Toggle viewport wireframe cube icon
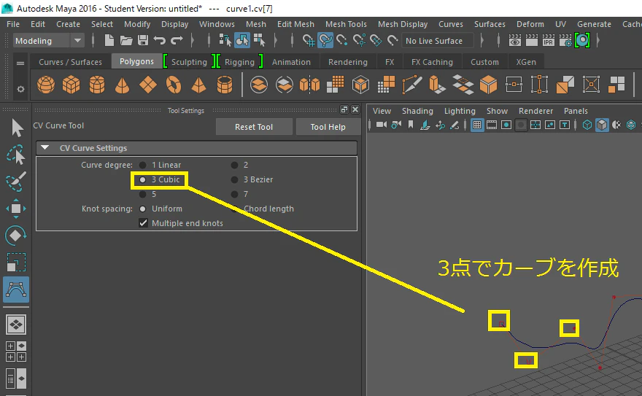This screenshot has width=642, height=396. tap(587, 125)
